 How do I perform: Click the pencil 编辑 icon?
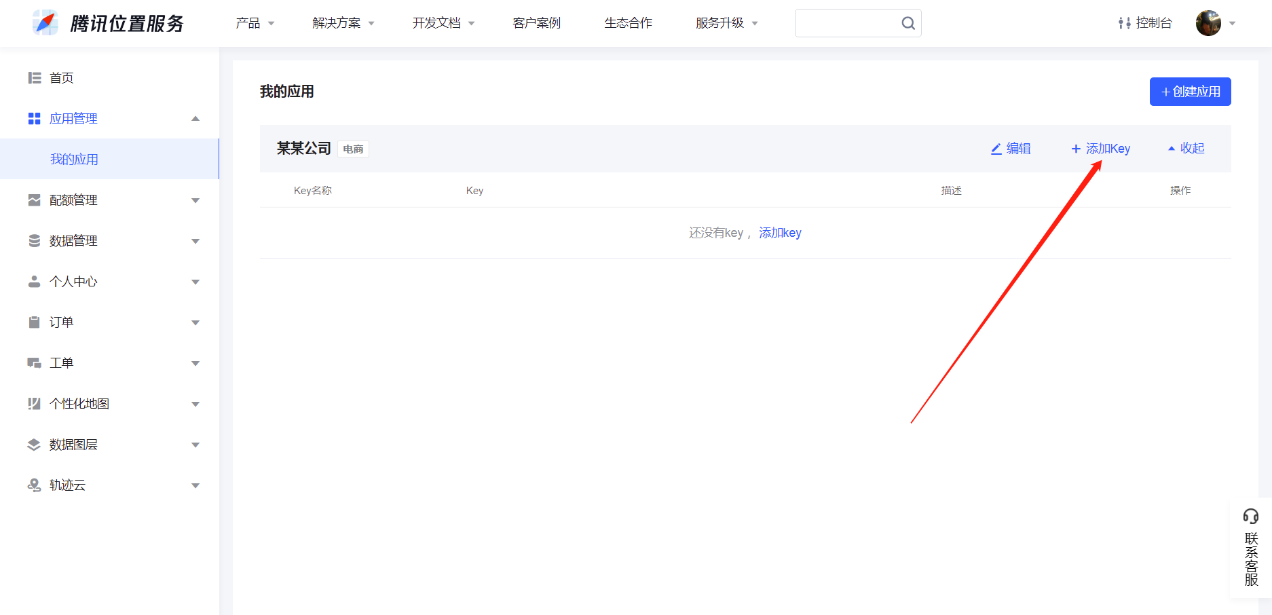click(996, 149)
